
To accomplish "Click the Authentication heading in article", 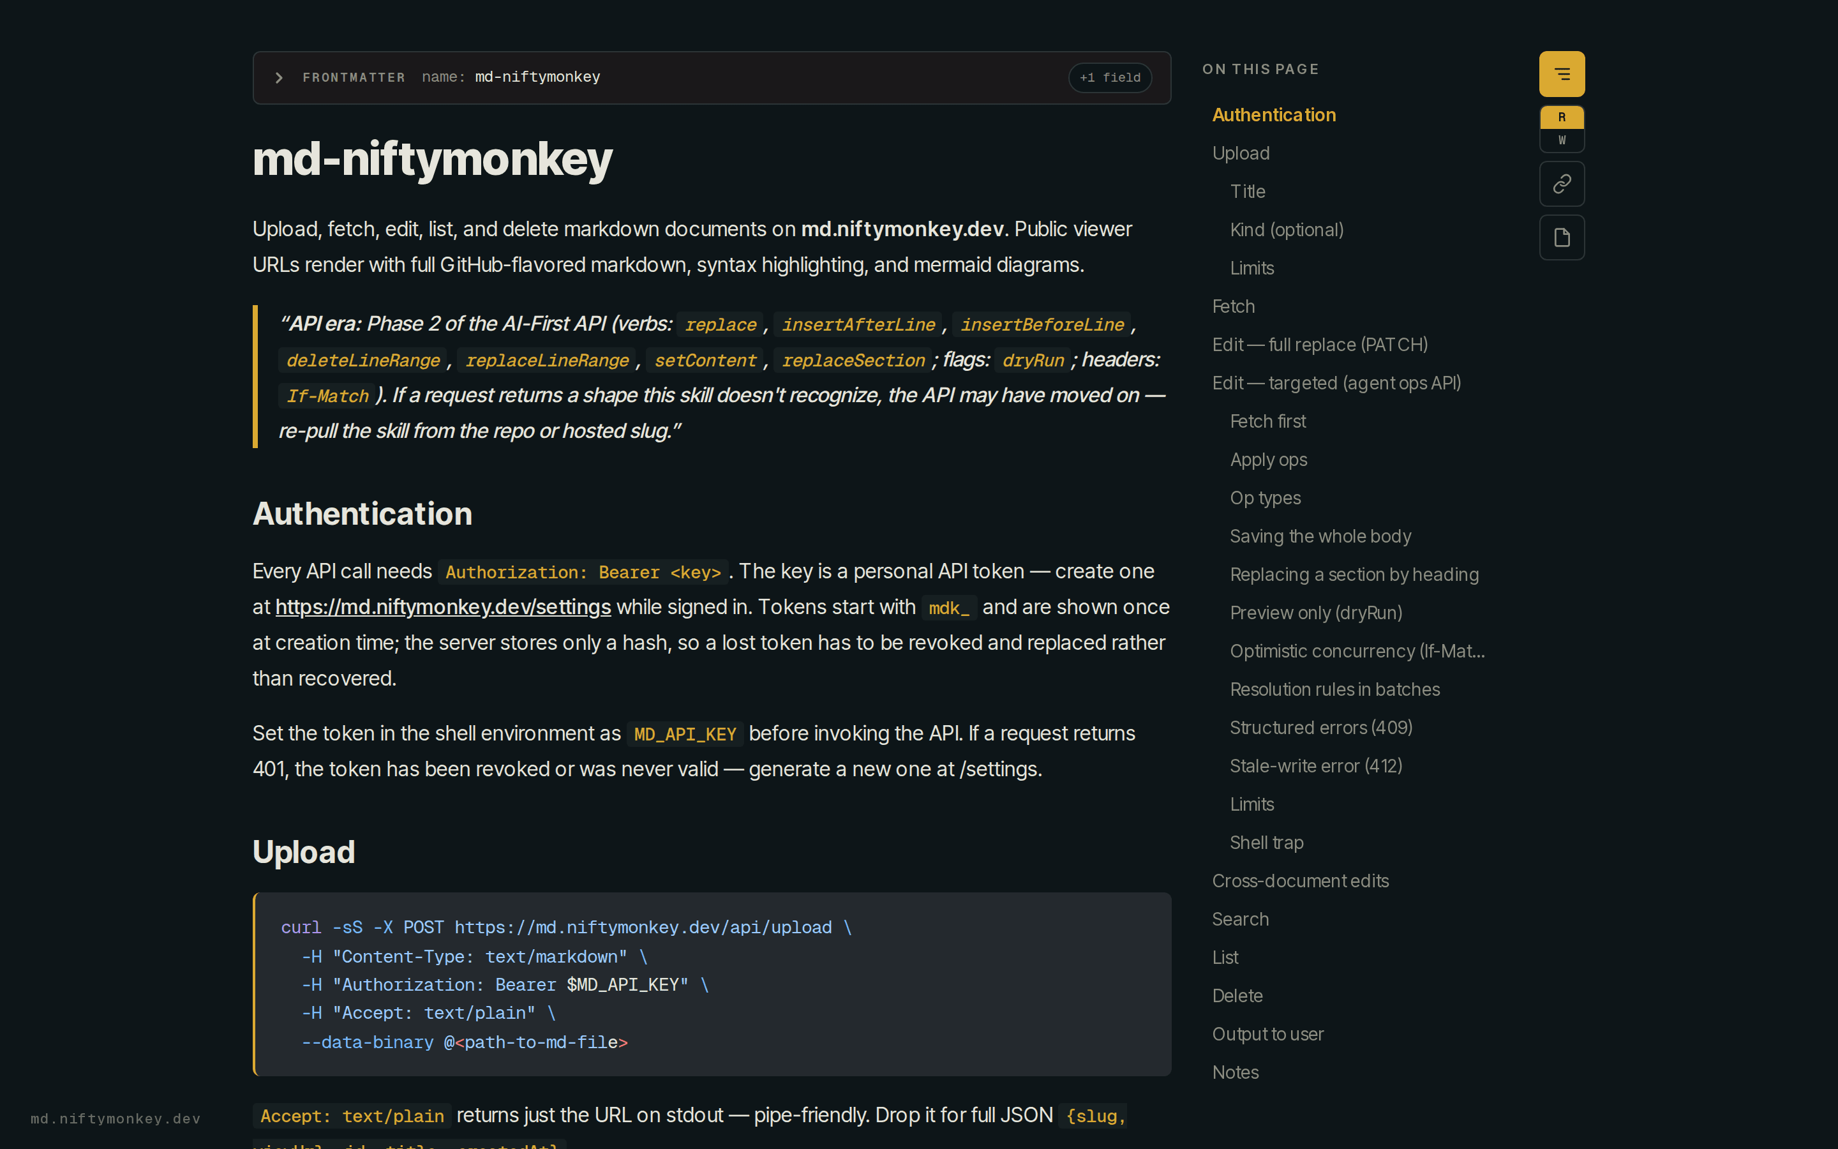I will coord(361,514).
